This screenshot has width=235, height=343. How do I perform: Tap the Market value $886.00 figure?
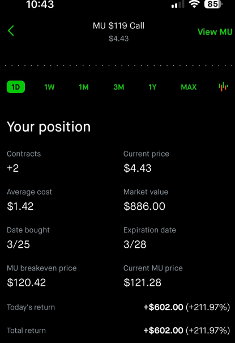coord(144,206)
